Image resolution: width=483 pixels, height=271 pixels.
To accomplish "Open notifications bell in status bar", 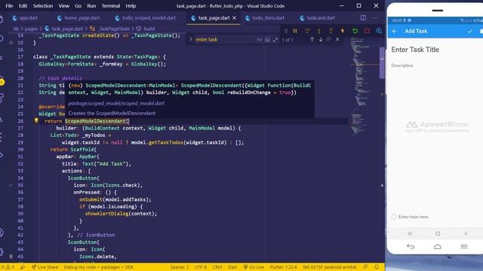I will (x=377, y=267).
